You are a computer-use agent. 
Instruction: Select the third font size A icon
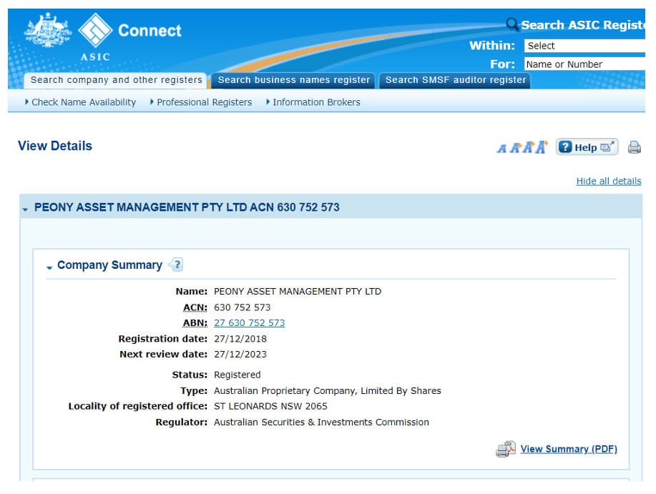[x=529, y=147]
